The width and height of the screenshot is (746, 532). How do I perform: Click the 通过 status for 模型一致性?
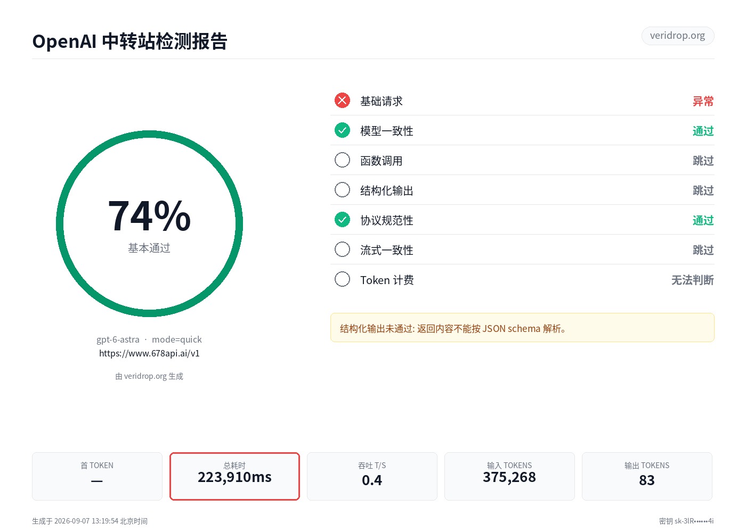[x=703, y=131]
